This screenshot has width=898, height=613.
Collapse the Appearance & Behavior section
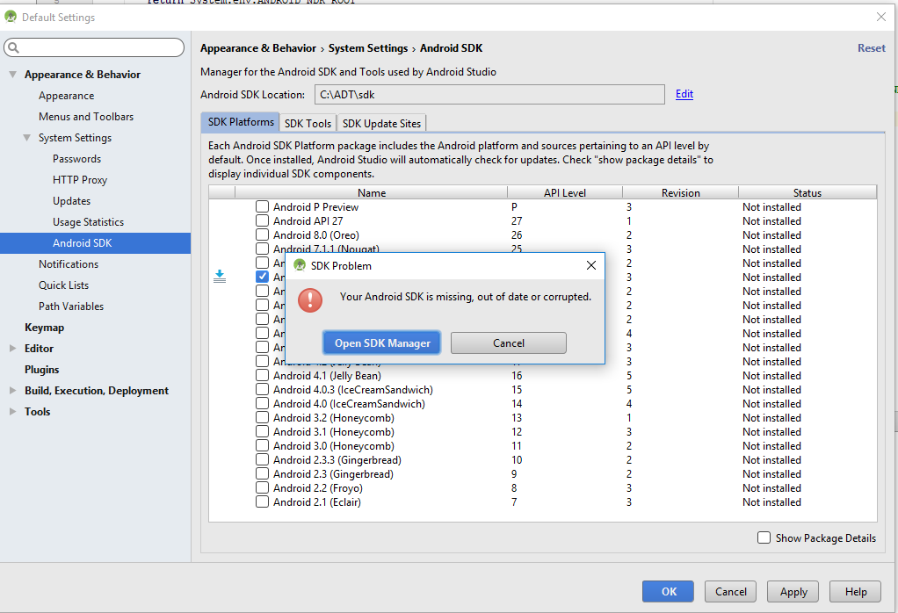(11, 74)
